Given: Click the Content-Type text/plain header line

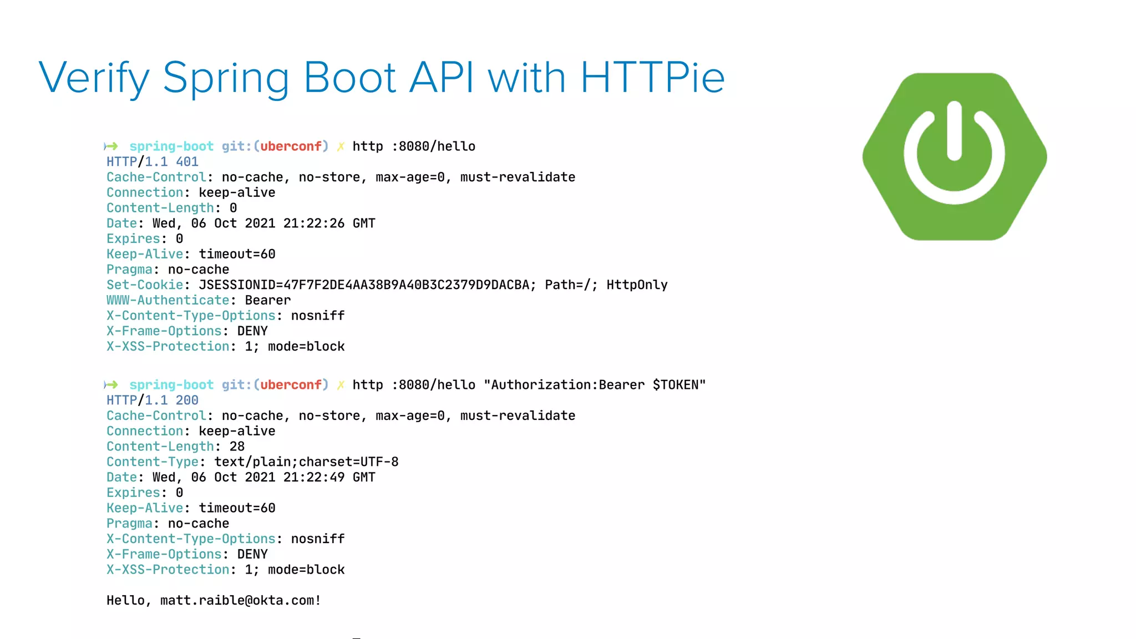Looking at the screenshot, I should coord(252,462).
